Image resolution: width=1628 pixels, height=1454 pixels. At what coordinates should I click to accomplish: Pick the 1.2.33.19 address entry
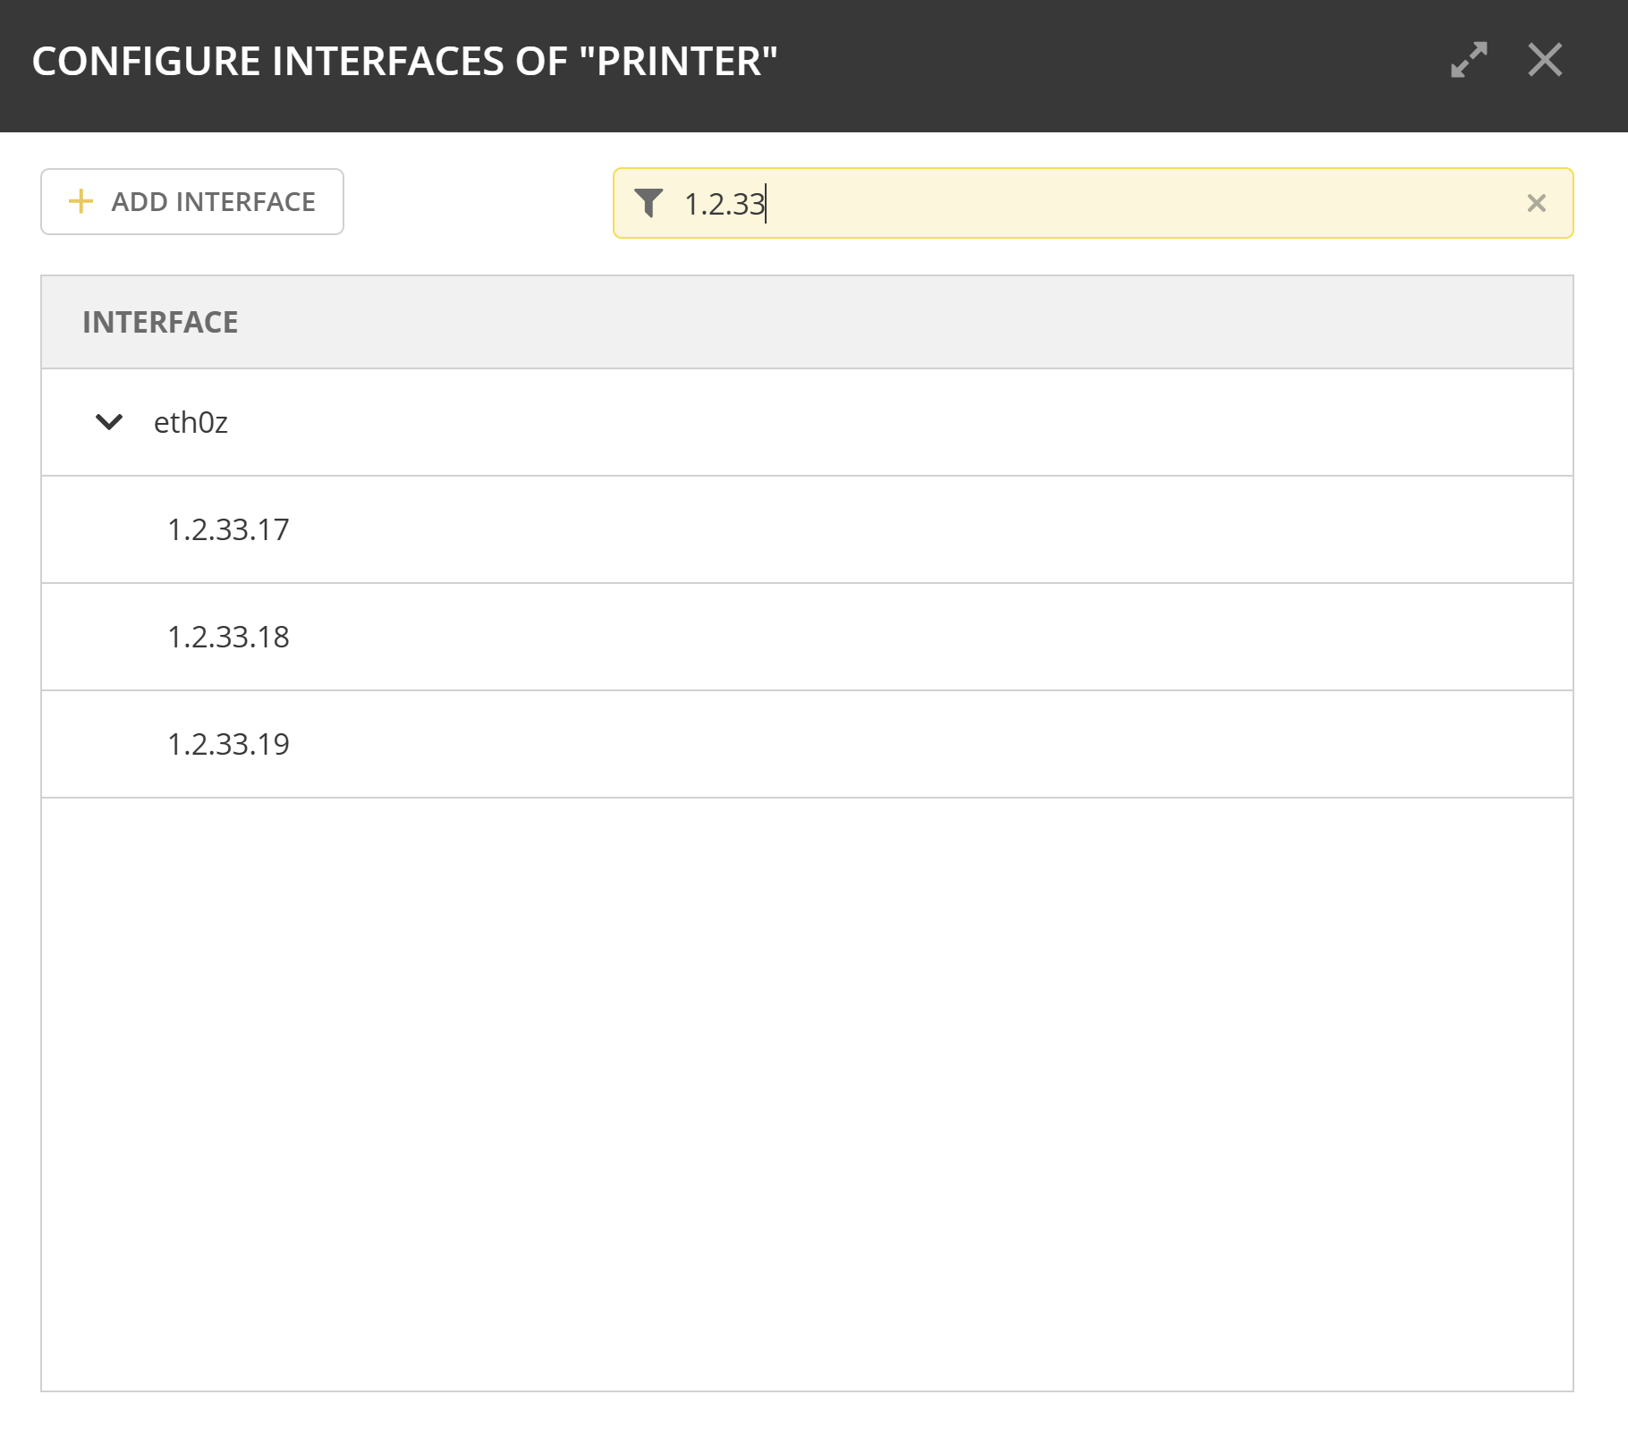tap(228, 744)
